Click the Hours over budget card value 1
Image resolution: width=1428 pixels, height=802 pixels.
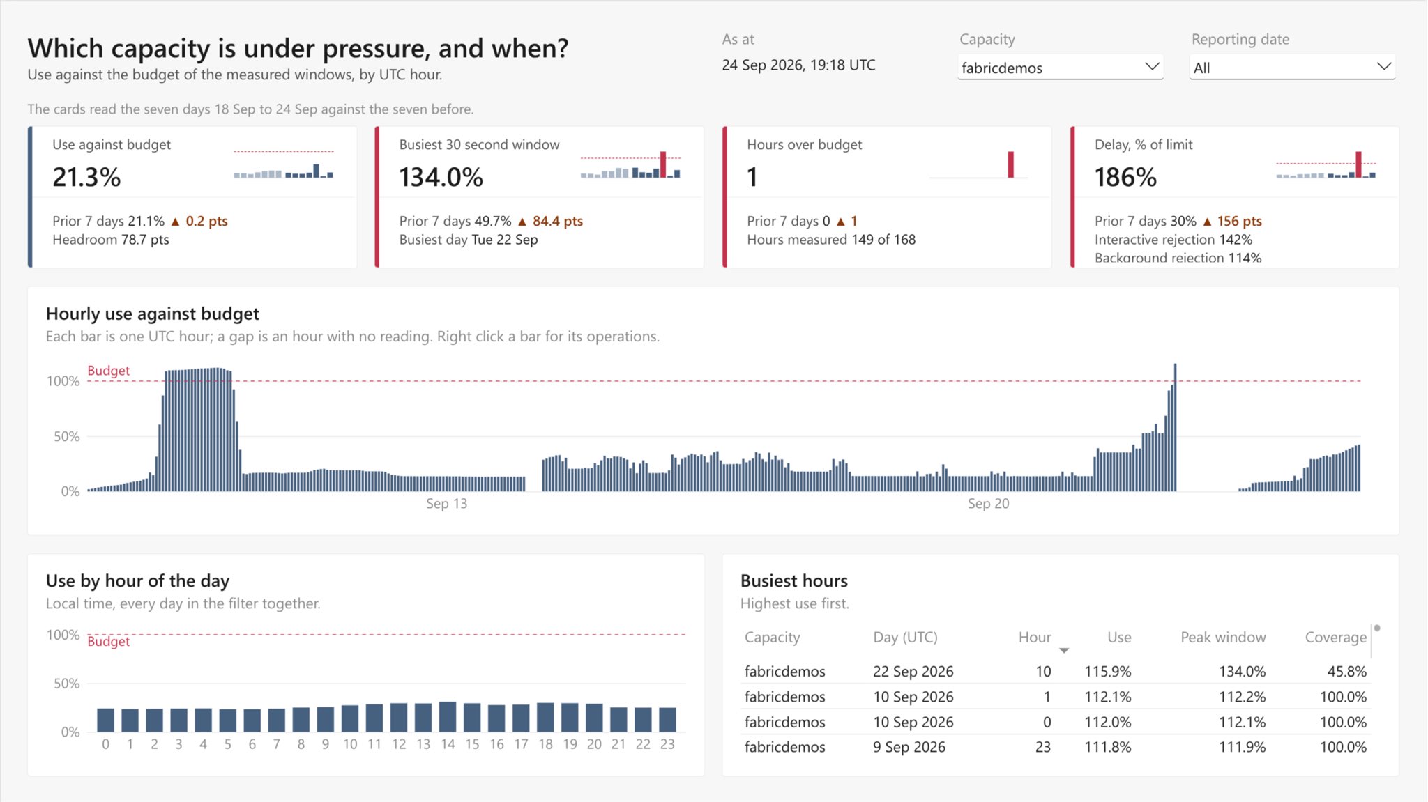pyautogui.click(x=752, y=177)
